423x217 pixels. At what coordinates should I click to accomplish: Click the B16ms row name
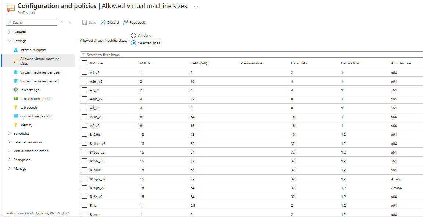[95, 170]
